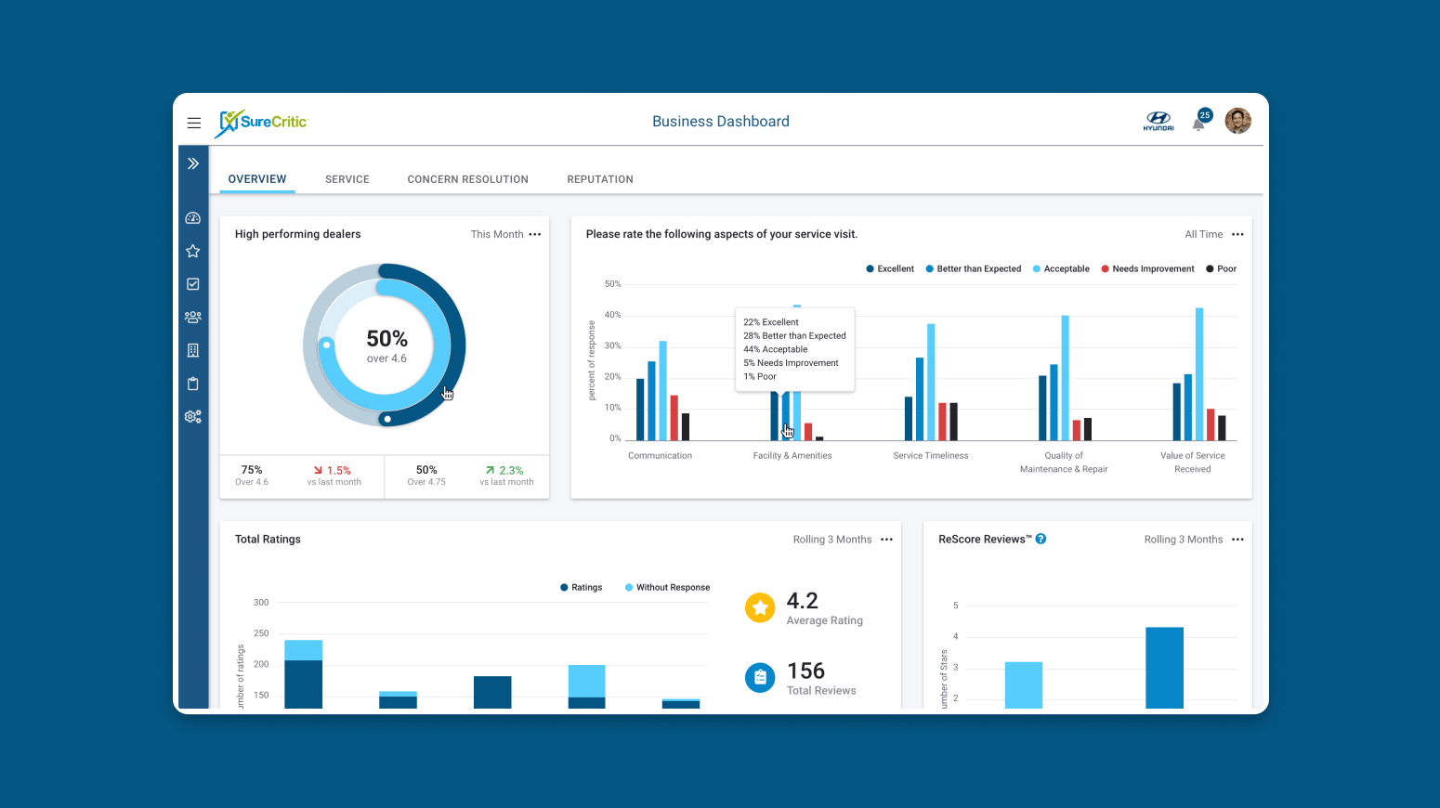The image size is (1440, 808).
Task: Click Value of Service Received label
Action: (x=1193, y=463)
